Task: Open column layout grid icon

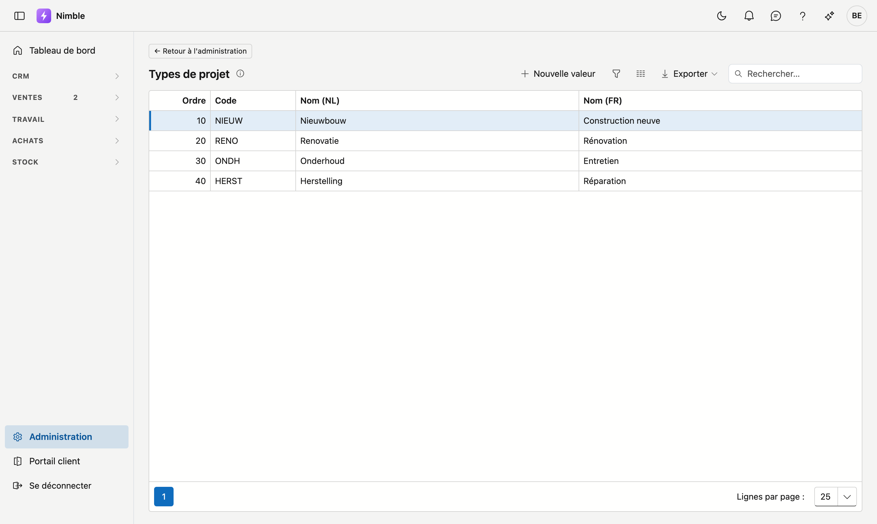Action: (x=641, y=74)
